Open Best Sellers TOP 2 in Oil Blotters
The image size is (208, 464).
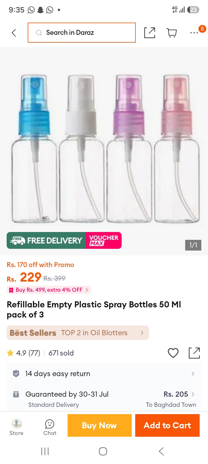pos(78,333)
